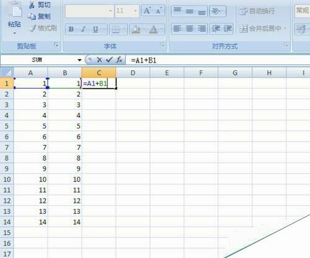
Task: Click cell A3 with value 3
Action: pos(30,105)
